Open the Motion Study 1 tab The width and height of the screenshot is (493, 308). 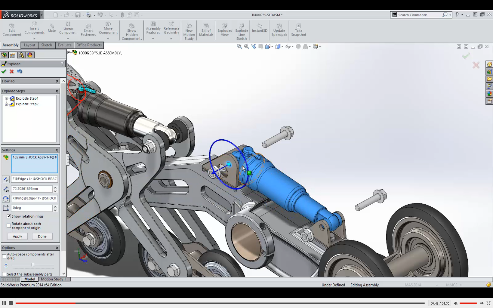(54, 279)
